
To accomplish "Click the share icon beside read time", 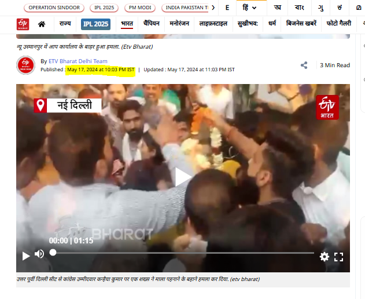I will (304, 65).
